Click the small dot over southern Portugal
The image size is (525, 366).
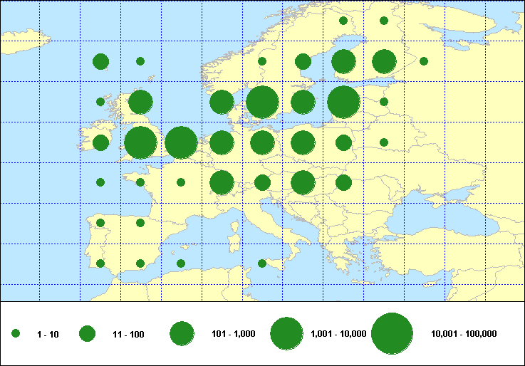100,263
